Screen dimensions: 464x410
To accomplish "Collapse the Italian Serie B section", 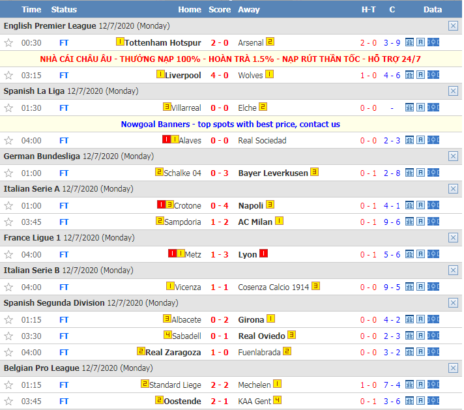I will click(x=453, y=271).
